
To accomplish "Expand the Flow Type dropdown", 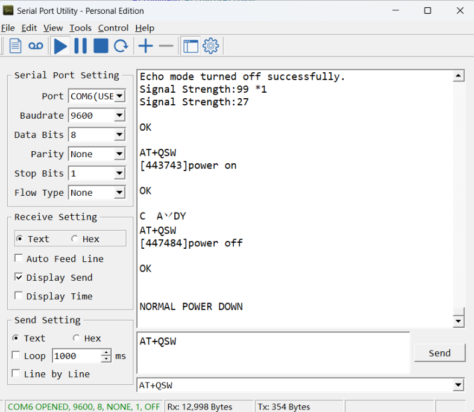I will [x=120, y=193].
